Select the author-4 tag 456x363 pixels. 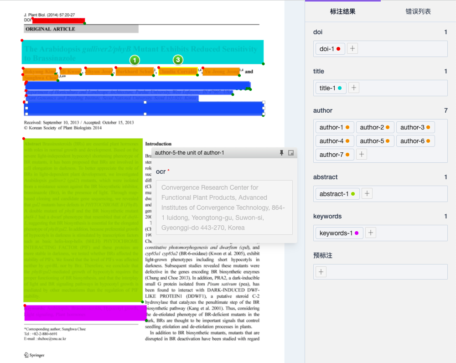pos(335,141)
